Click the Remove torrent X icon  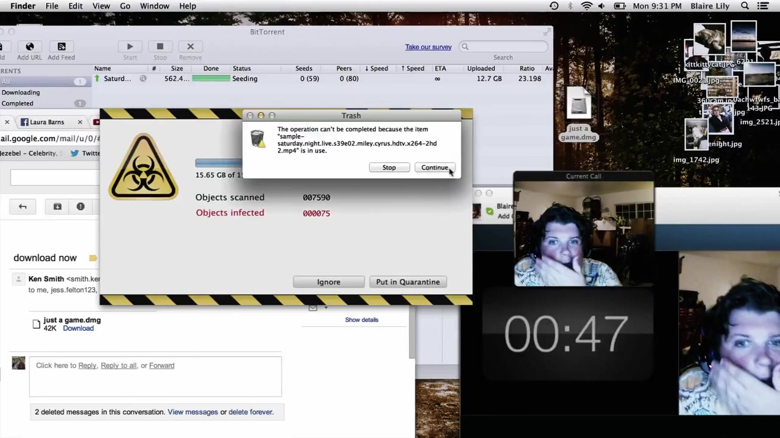point(190,46)
